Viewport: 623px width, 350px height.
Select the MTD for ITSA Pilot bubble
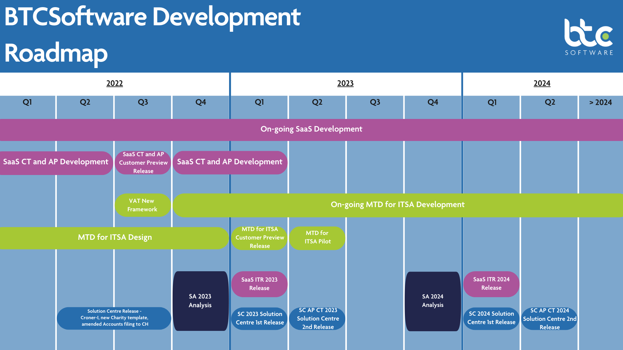(317, 238)
